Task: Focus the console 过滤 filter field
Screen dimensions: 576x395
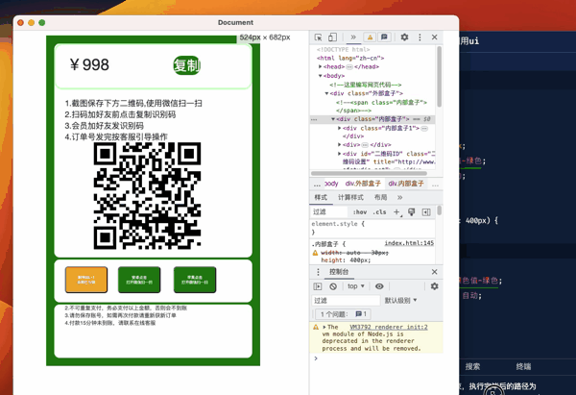Action: pyautogui.click(x=346, y=301)
